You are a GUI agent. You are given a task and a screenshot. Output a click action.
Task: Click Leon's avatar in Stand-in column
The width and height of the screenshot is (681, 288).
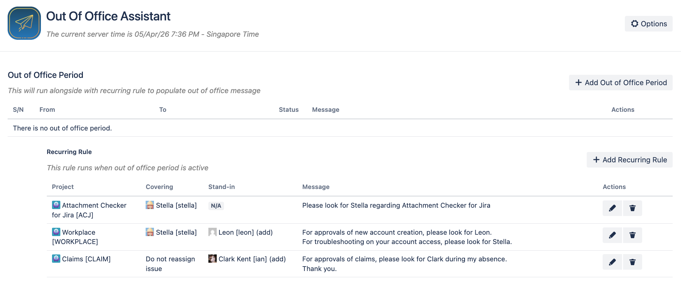coord(213,232)
